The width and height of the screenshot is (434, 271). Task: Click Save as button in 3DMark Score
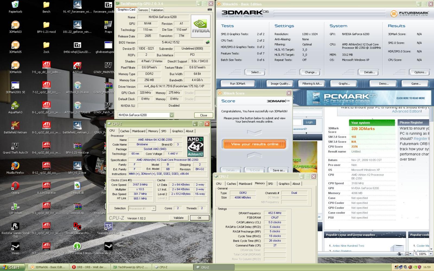point(279,170)
